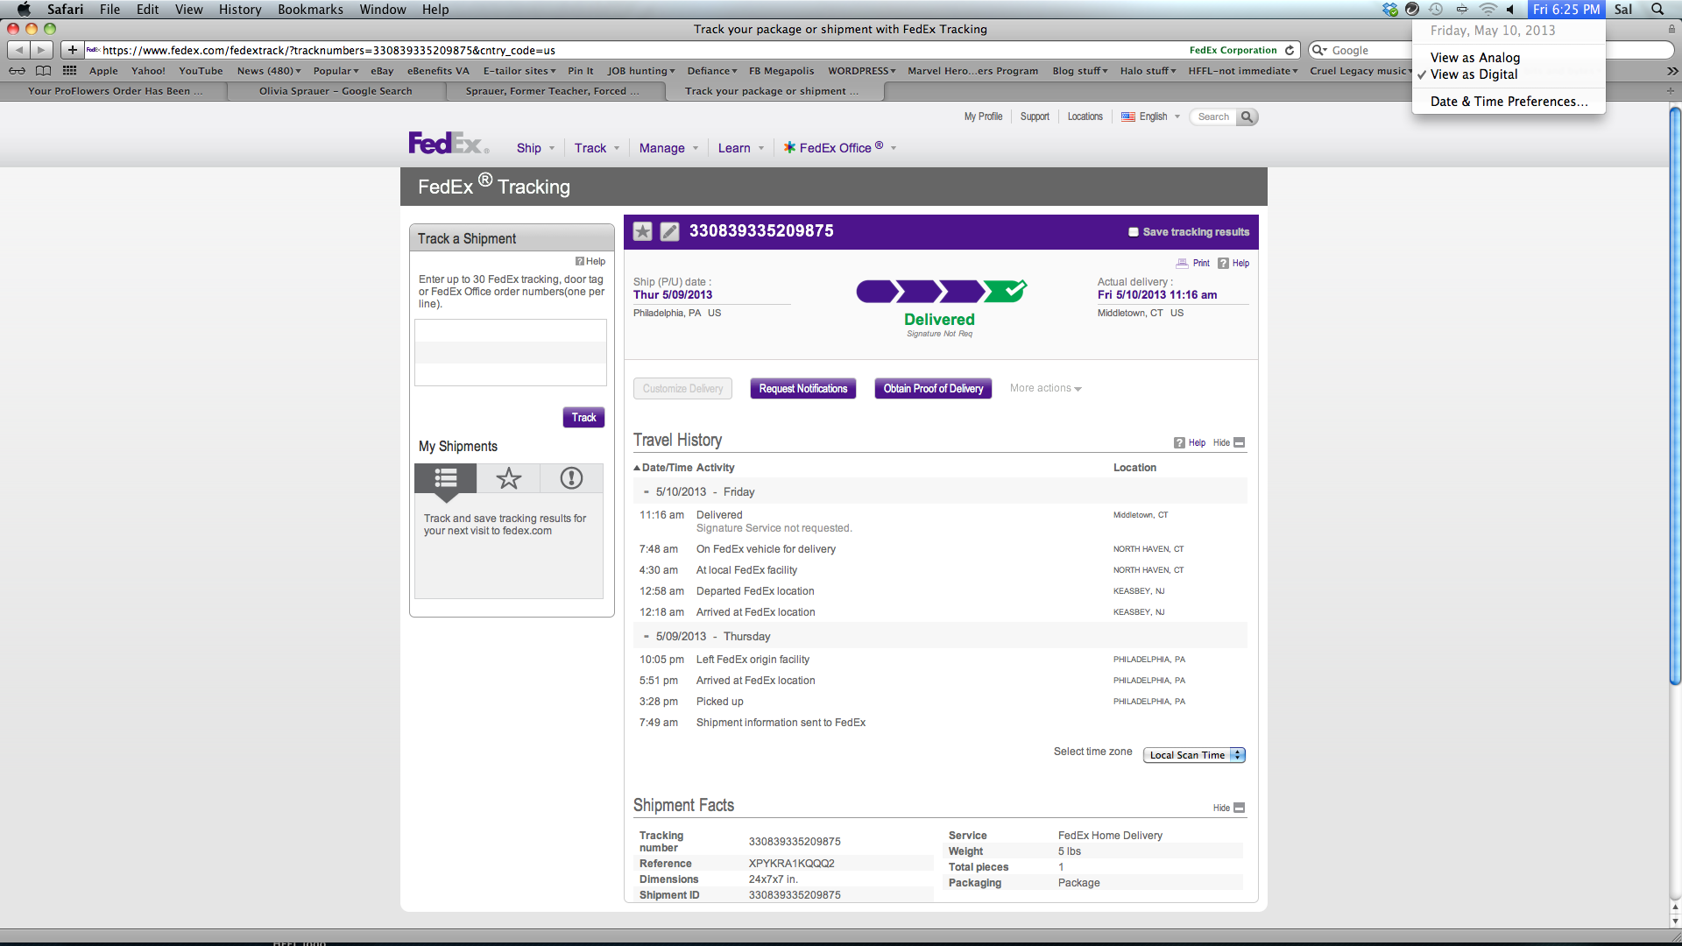This screenshot has height=946, width=1682.
Task: Click the star favorite icon beside tracking number
Action: click(x=643, y=231)
